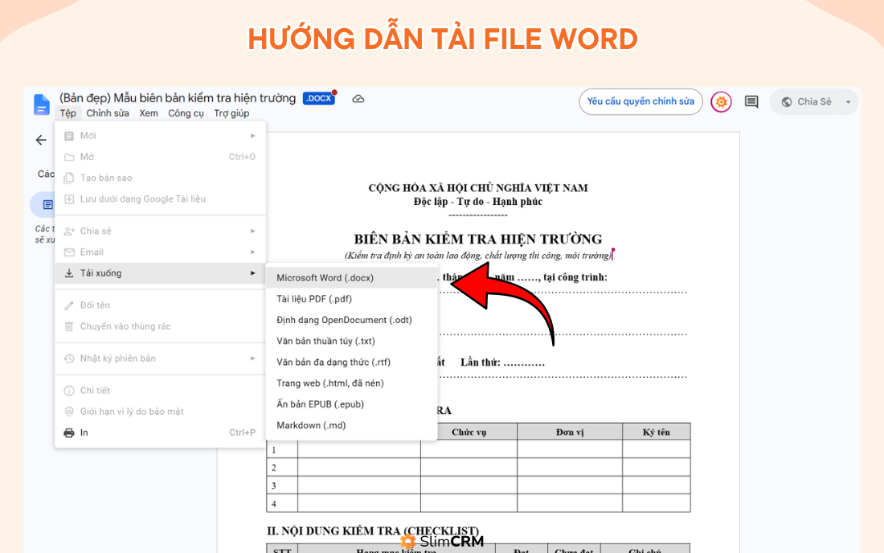
Task: Open the Xem menu
Action: (149, 113)
